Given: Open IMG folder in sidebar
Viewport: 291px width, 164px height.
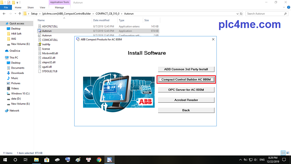Looking at the screenshot, I should coord(13,39).
